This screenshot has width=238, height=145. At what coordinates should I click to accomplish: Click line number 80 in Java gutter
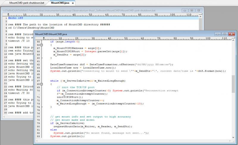pos(38,127)
